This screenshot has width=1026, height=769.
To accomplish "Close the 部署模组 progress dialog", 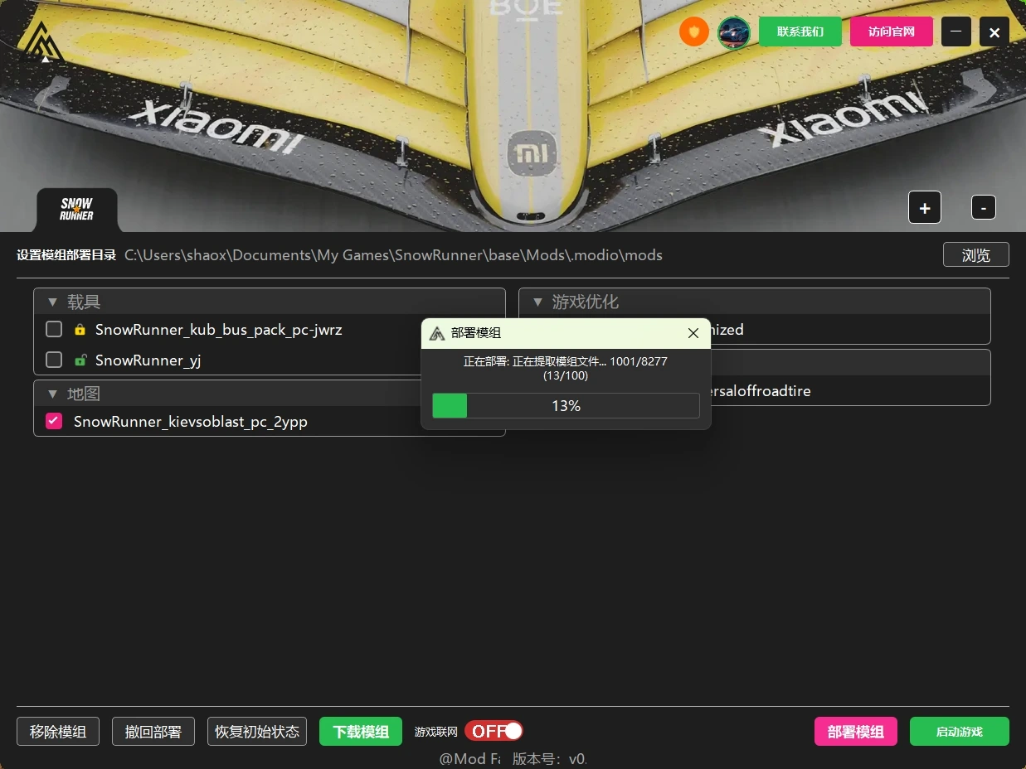I will [x=693, y=333].
